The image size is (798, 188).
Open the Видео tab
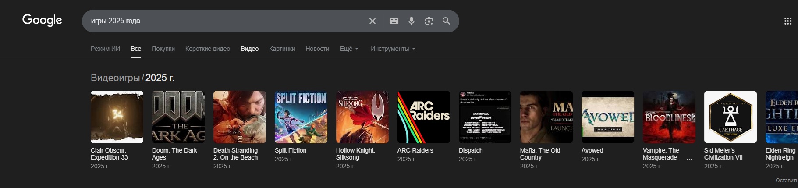(249, 49)
